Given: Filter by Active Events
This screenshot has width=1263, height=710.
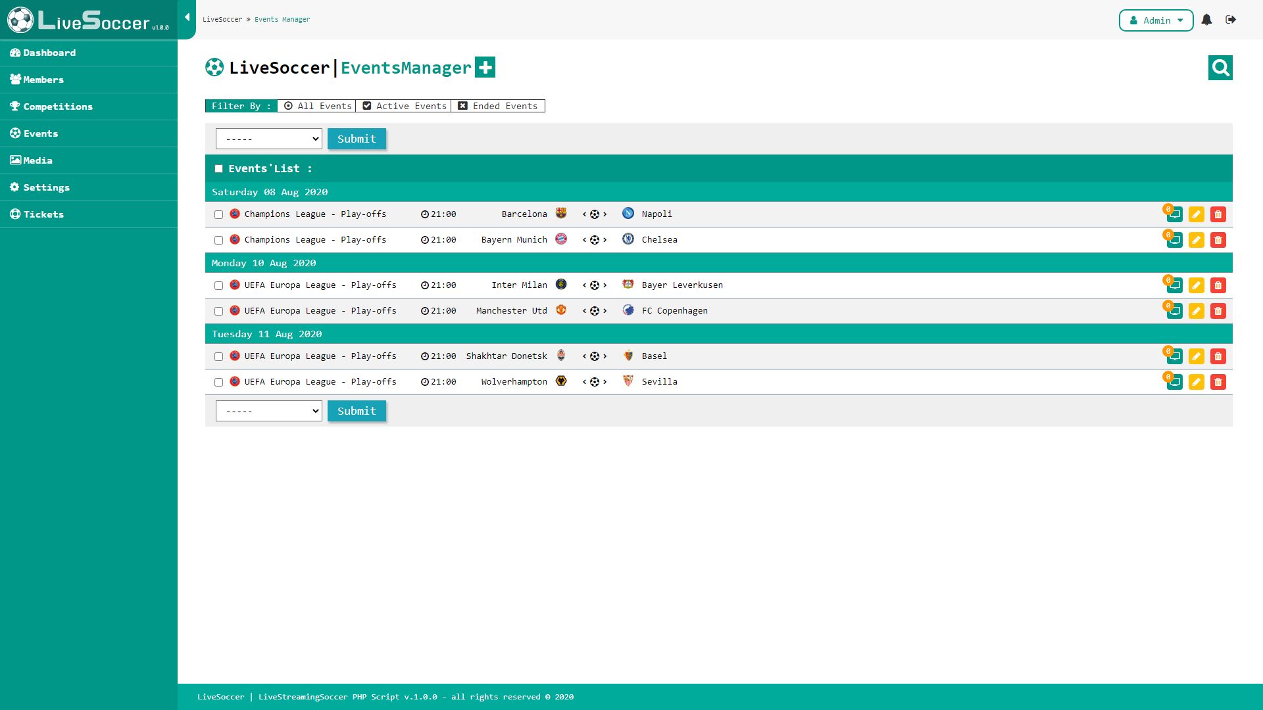Looking at the screenshot, I should [x=405, y=106].
